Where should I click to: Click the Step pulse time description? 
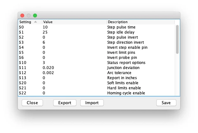coord(121,27)
